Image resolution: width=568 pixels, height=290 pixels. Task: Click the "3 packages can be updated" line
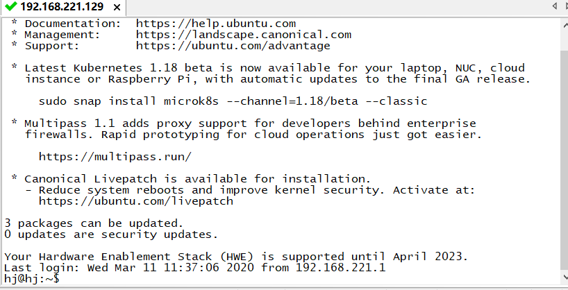coord(94,223)
